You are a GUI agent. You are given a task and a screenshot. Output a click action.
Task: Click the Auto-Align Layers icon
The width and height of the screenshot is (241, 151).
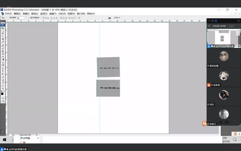click(79, 18)
